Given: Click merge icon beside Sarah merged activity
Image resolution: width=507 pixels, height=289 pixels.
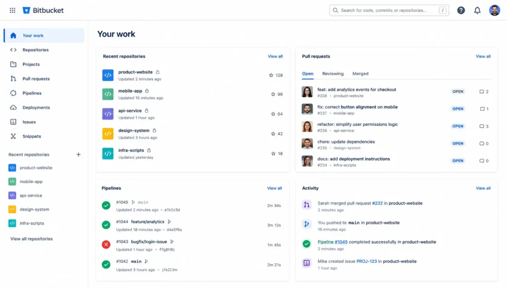Looking at the screenshot, I should tap(306, 205).
